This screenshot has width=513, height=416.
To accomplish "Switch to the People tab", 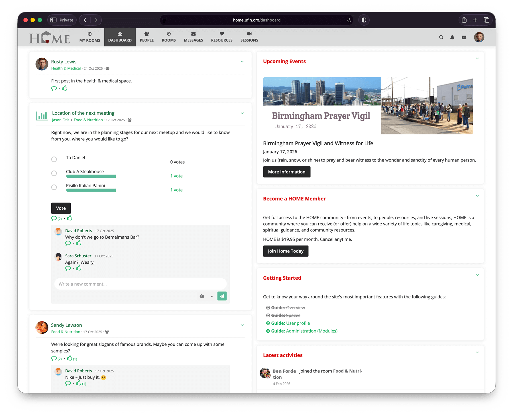I will pos(147,37).
